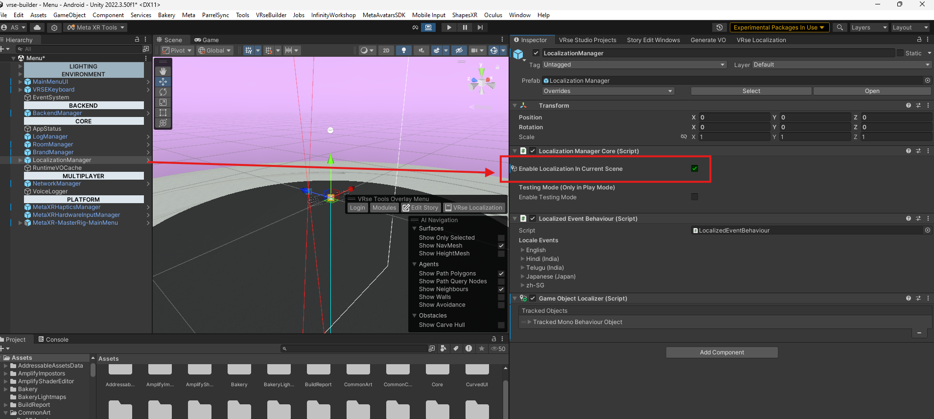
Task: Click the draw mode shading sphere icon
Action: 364,50
